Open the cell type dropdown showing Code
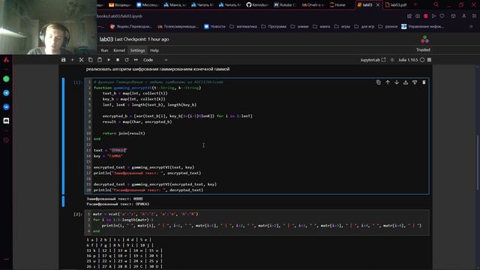This screenshot has width=480, height=270. click(x=155, y=60)
